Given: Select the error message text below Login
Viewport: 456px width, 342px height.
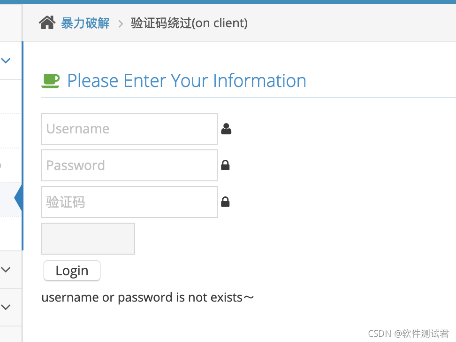Looking at the screenshot, I should point(147,297).
